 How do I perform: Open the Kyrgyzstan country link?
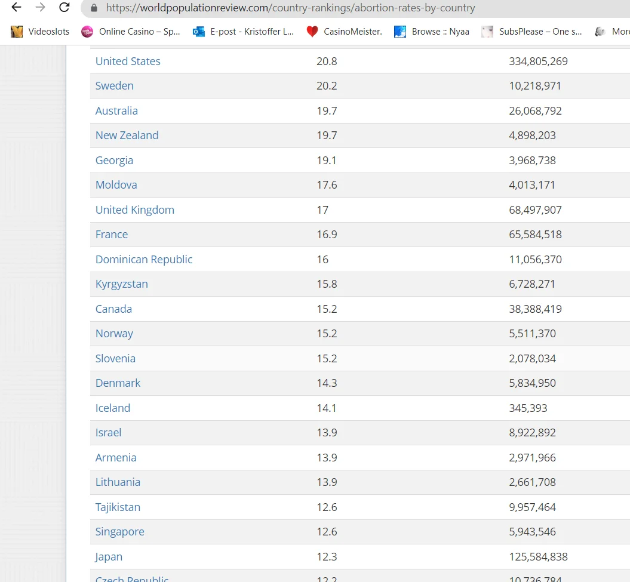tap(122, 284)
